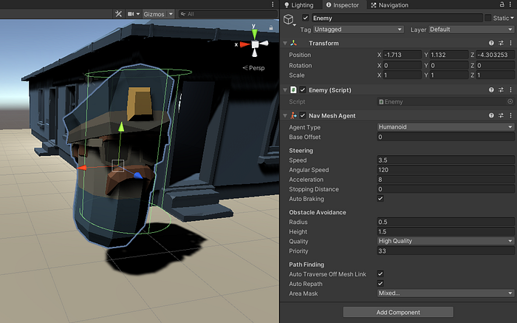This screenshot has height=323, width=517.
Task: Switch to the Lighting tab
Action: click(302, 5)
